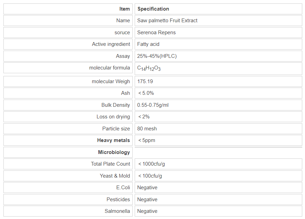The width and height of the screenshot is (305, 219).
Task: Click the 'Fatty acid' ingredient cell
Action: point(148,44)
